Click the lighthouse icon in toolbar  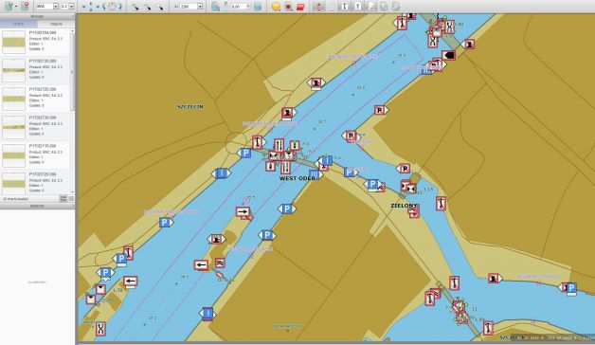pos(319,7)
